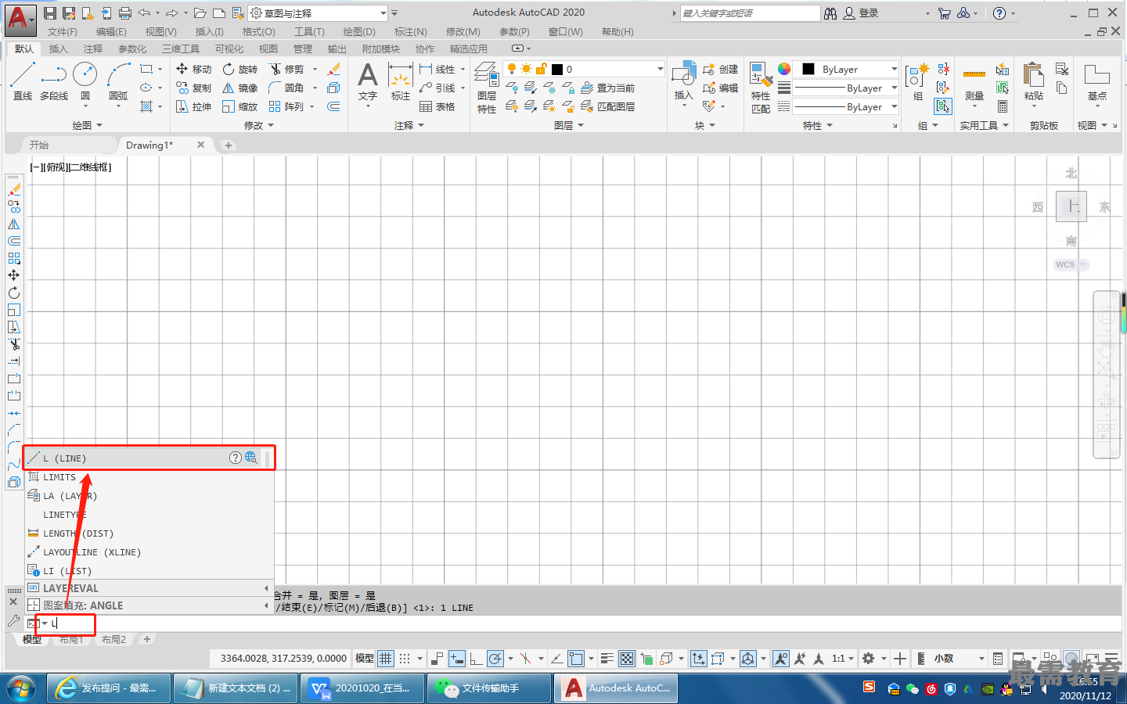Switch to the 插入 ribbon tab
Screen dimensions: 1127x704
coord(59,48)
